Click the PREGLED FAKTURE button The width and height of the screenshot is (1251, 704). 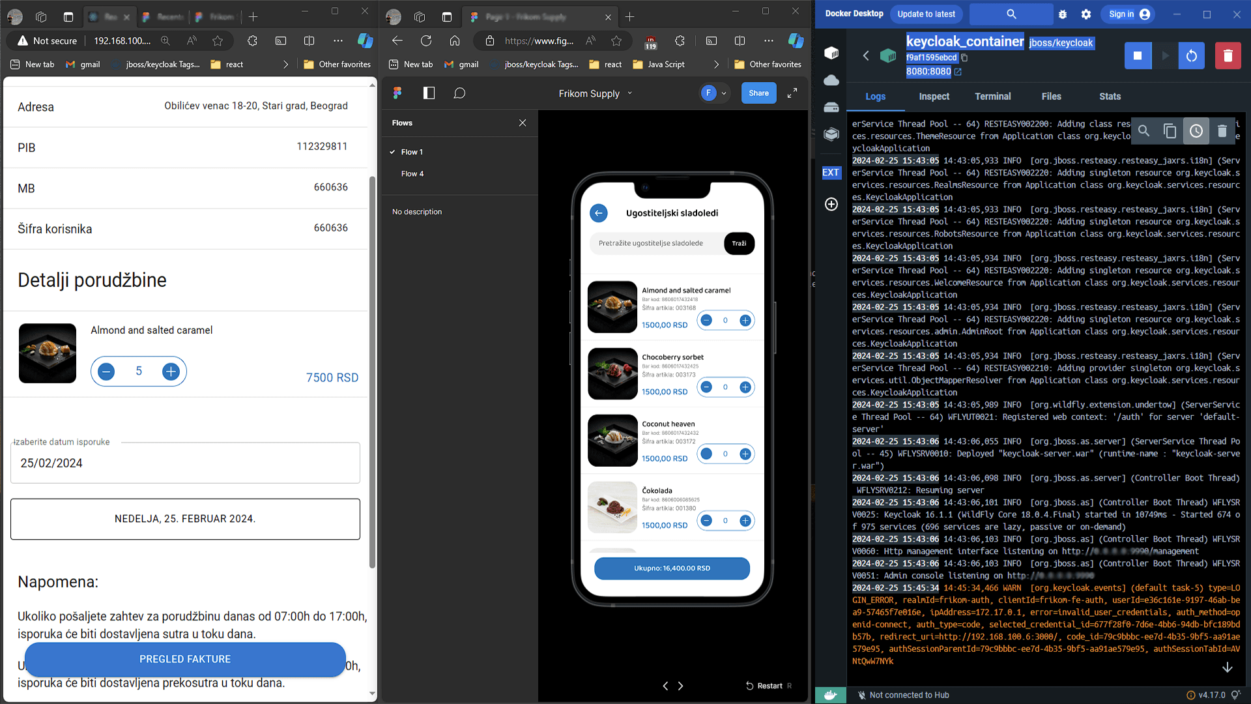[x=185, y=659]
